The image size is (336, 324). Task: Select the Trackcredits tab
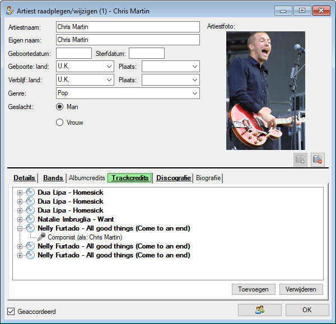tap(130, 178)
